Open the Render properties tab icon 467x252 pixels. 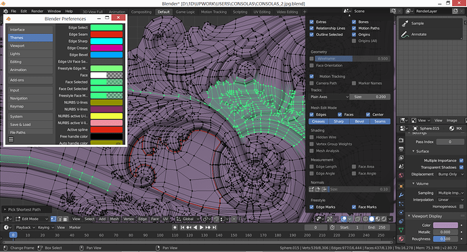pyautogui.click(x=401, y=140)
